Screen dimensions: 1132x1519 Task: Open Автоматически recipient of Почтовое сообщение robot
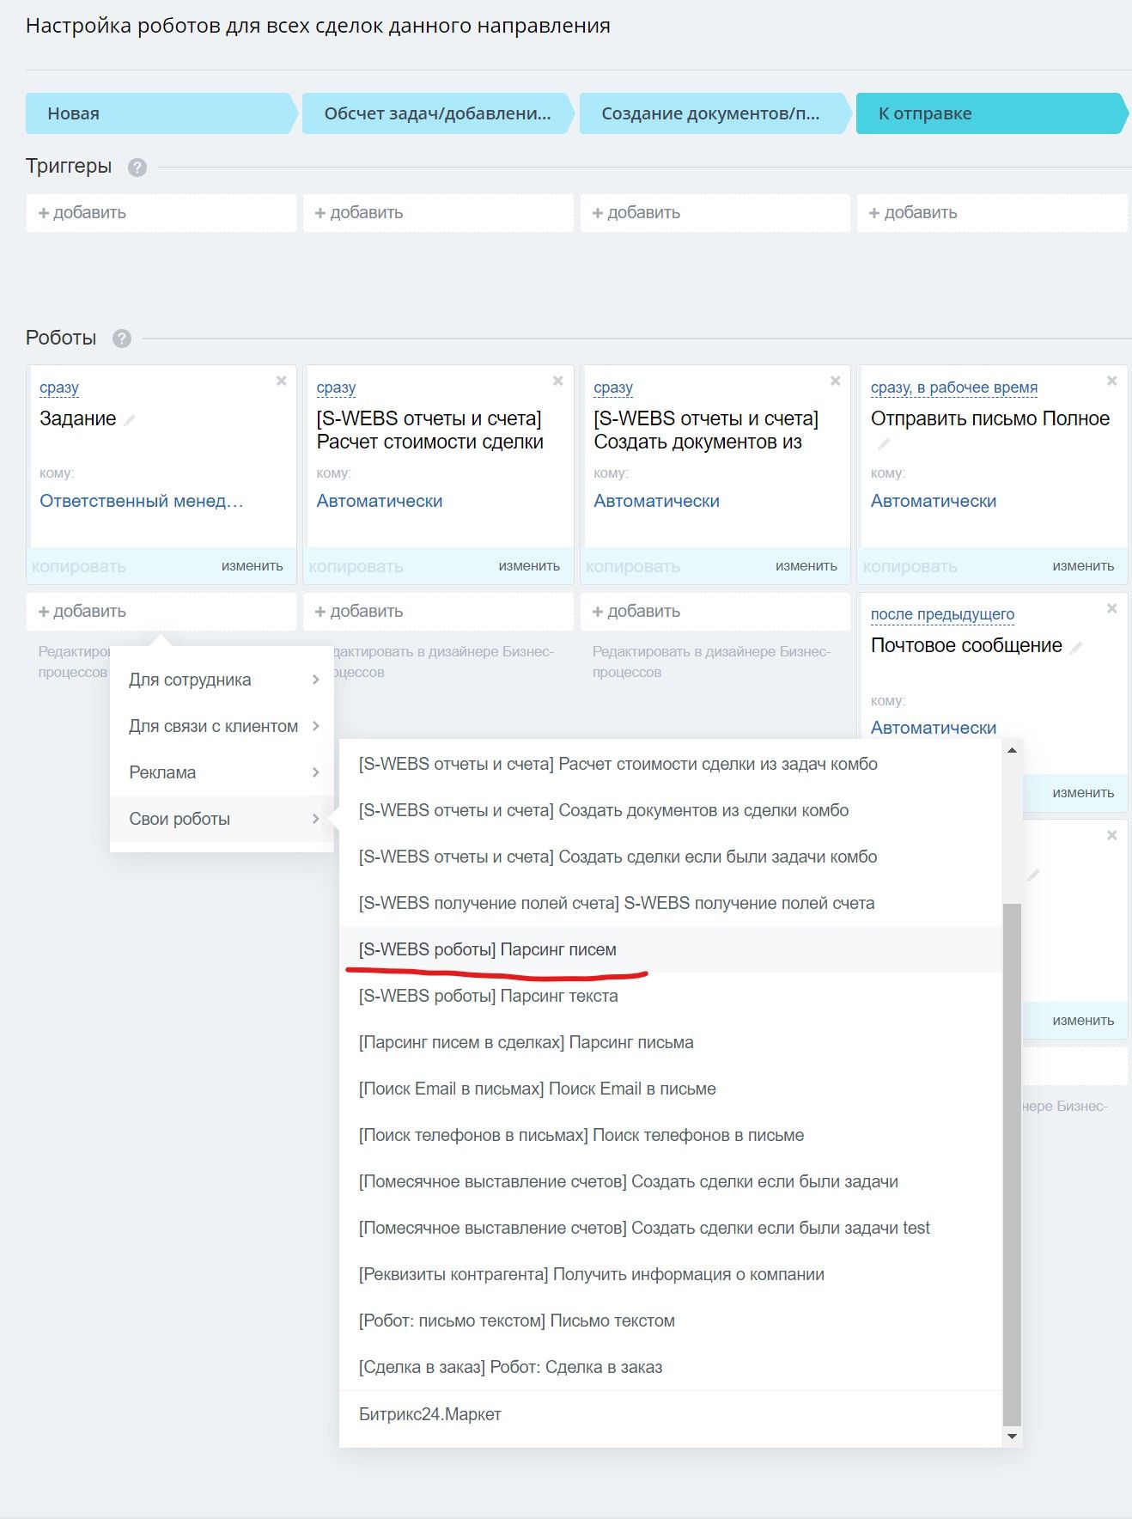point(934,728)
